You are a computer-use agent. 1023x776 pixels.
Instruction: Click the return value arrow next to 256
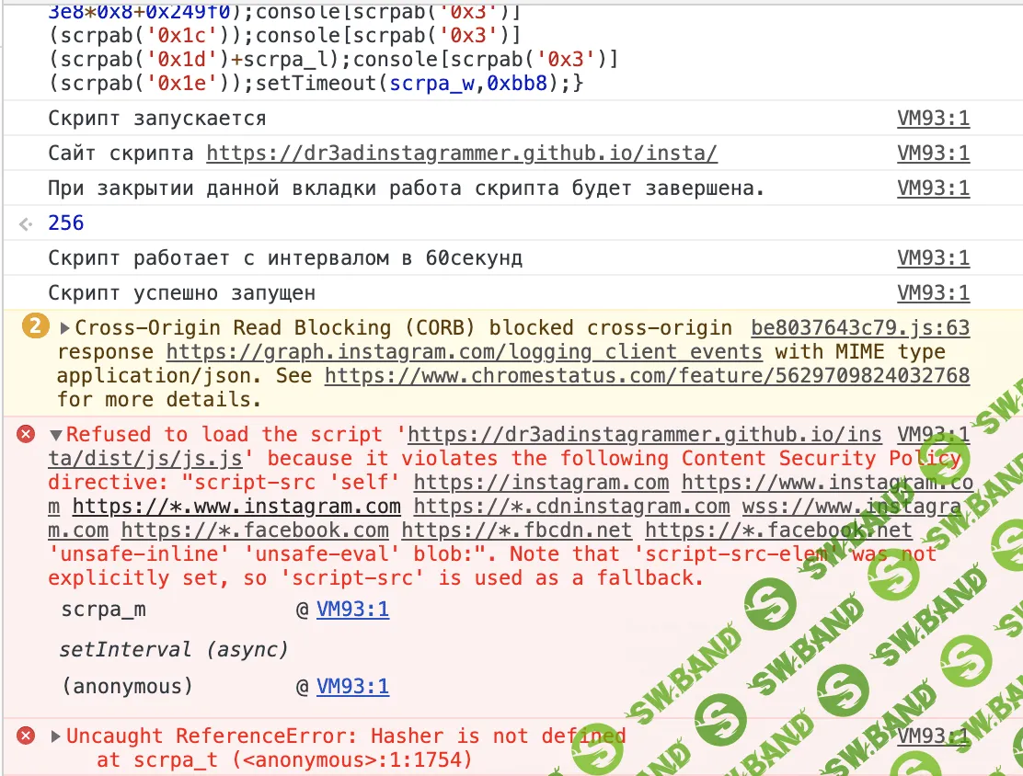coord(27,223)
